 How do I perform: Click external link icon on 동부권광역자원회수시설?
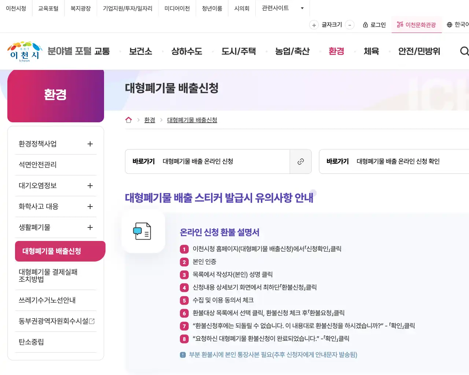pos(92,321)
